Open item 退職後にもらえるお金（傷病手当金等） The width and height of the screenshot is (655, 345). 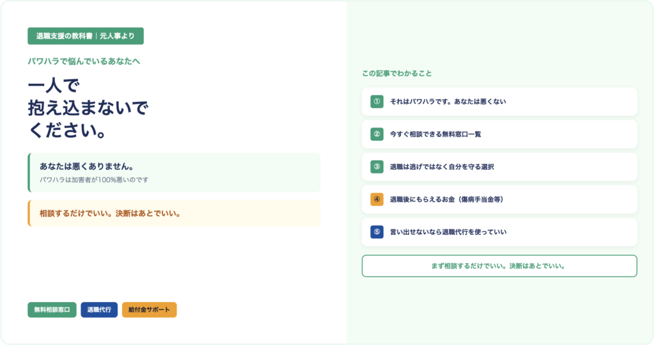tap(446, 200)
